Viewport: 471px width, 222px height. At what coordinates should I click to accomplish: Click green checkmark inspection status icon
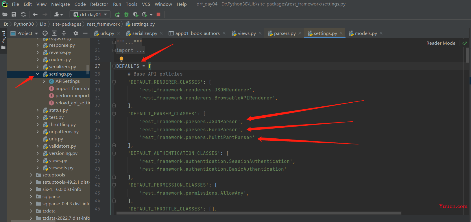click(x=465, y=43)
